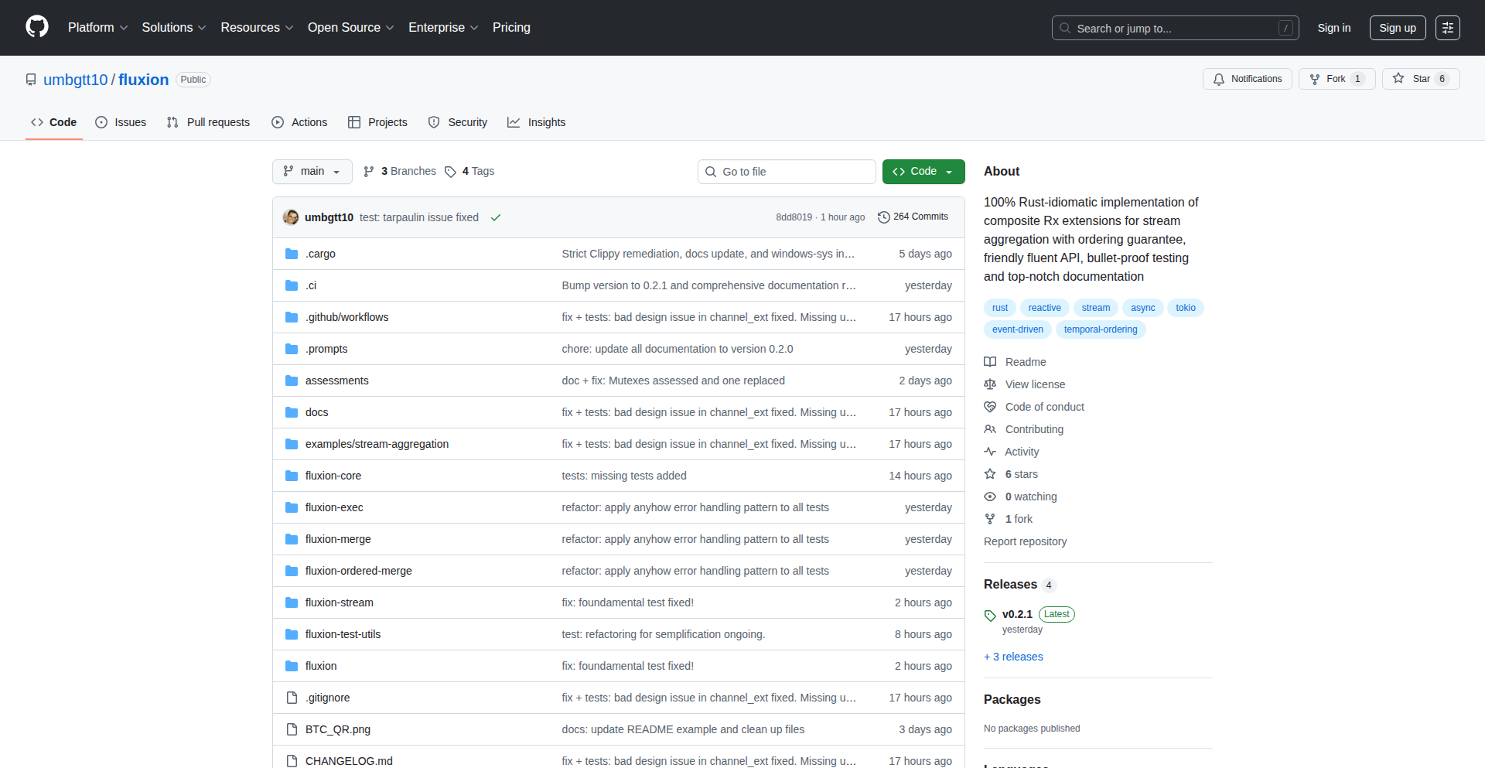Click the .cargo folder icon
1485x768 pixels.
[292, 254]
